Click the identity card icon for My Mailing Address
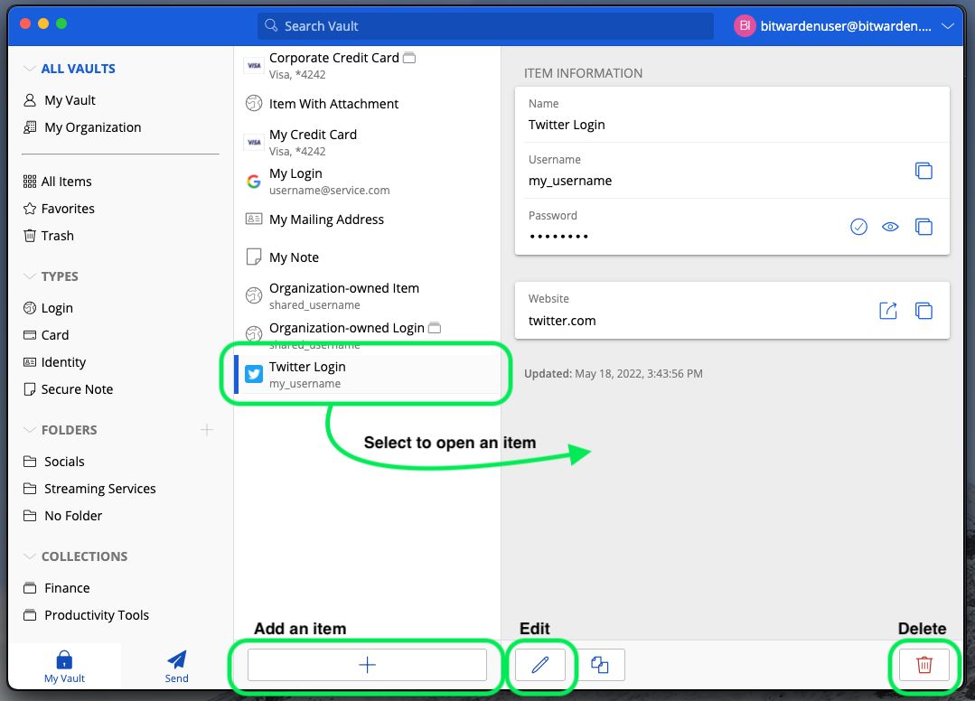Screen dimensions: 975x701 click(254, 219)
